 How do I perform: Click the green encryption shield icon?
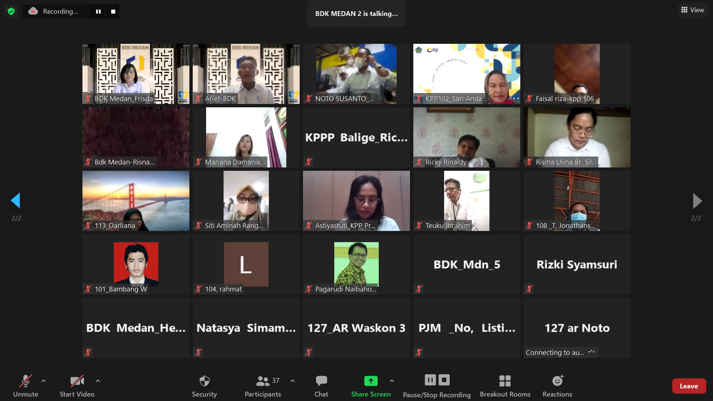coord(11,12)
